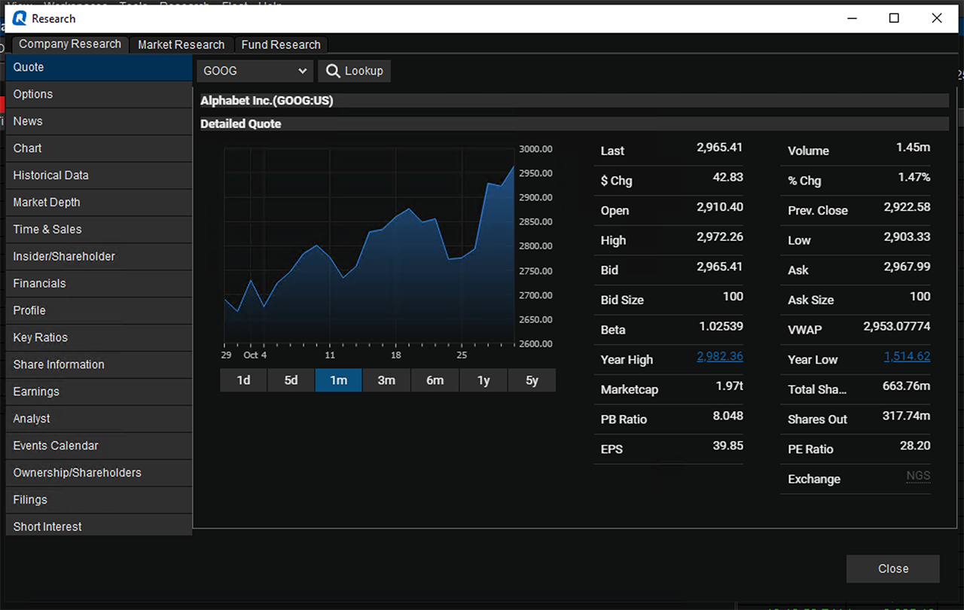Click the Research window app logo
The width and height of the screenshot is (964, 610).
19,18
